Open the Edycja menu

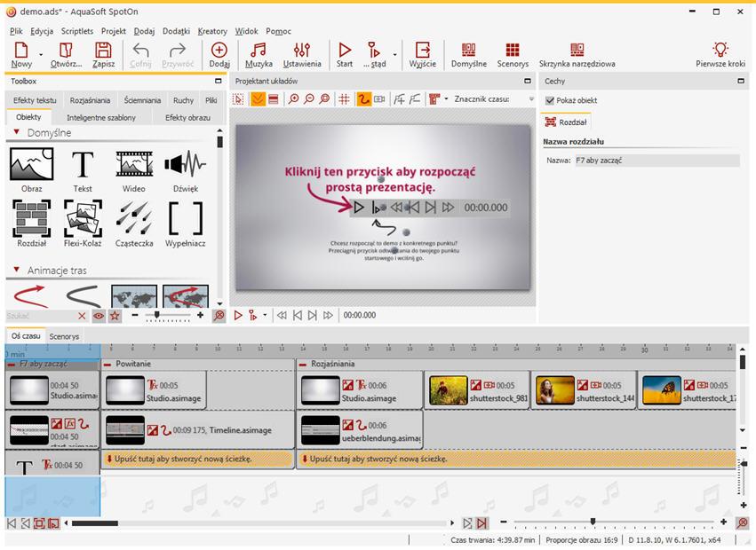[x=42, y=31]
